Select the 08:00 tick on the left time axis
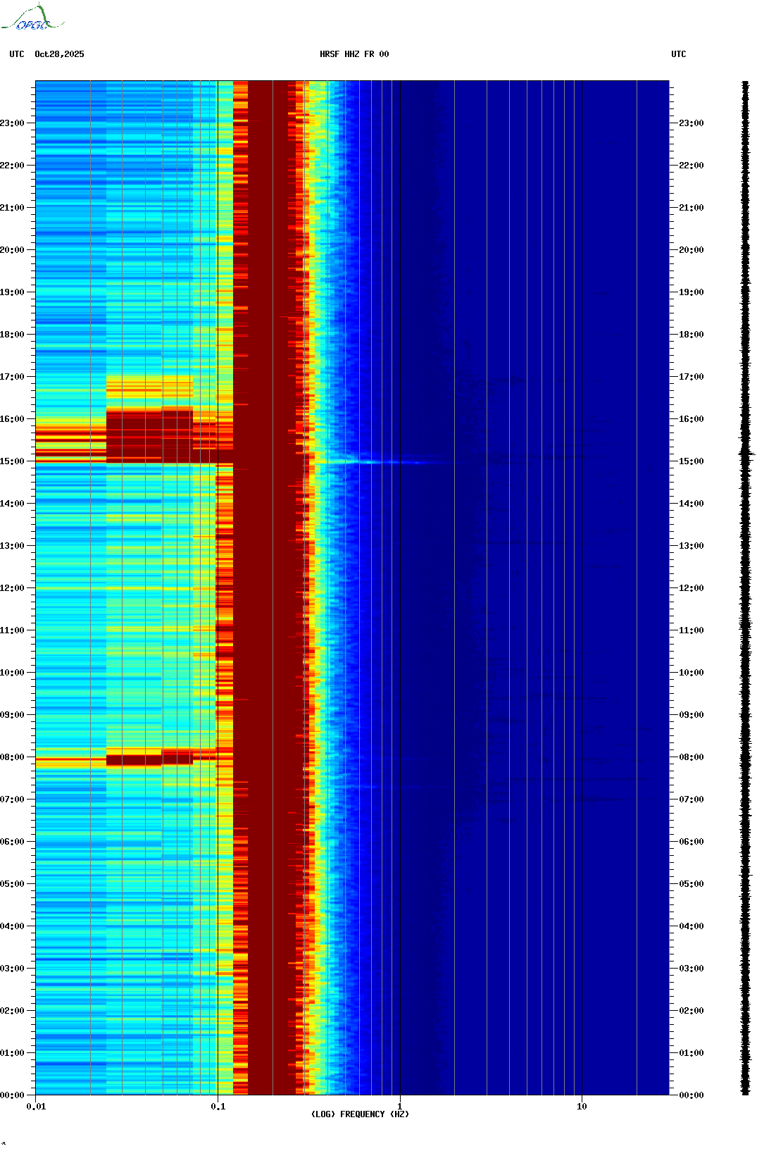776x1151 pixels. point(13,757)
